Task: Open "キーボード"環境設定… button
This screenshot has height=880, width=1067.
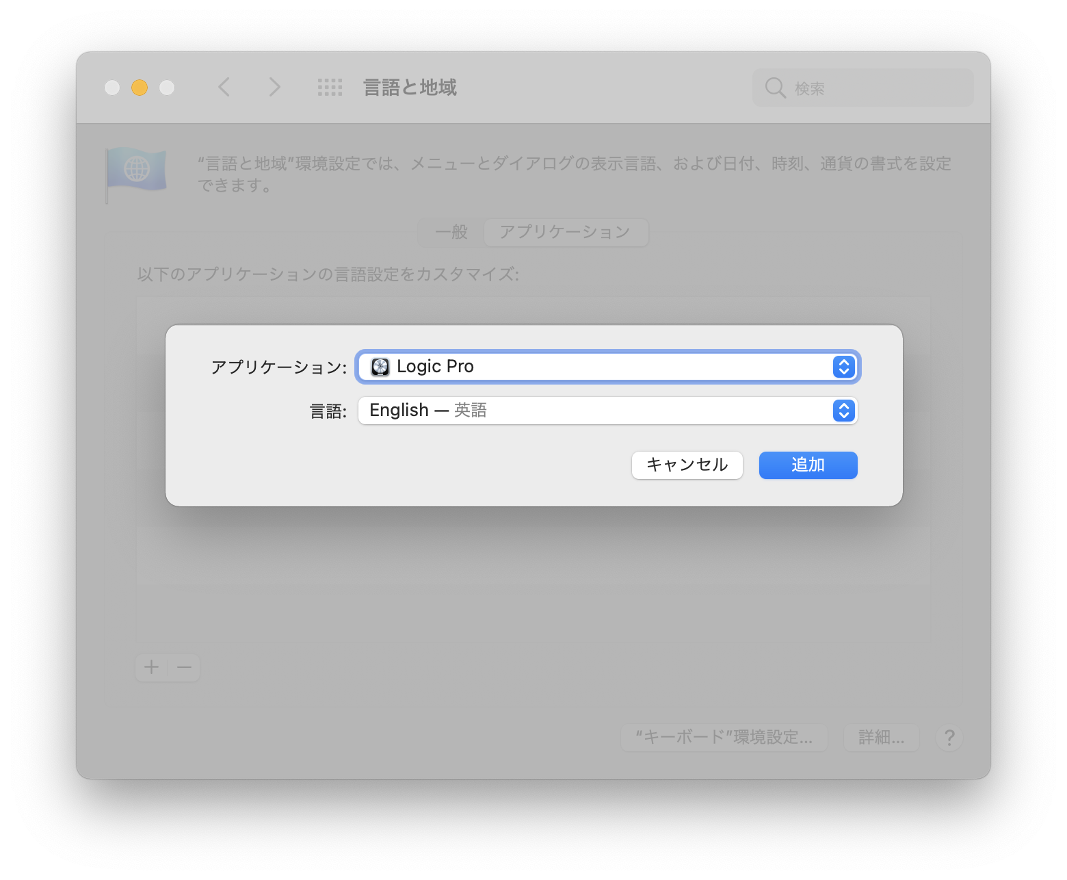Action: pos(724,738)
